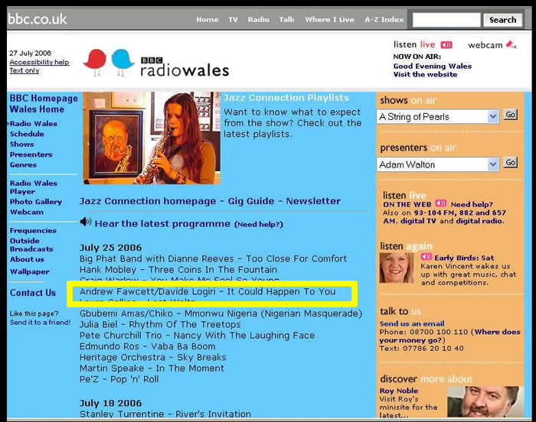Screen dimensions: 536x422
Task: Open the Photo Gallery sidebar link
Action: tap(36, 202)
